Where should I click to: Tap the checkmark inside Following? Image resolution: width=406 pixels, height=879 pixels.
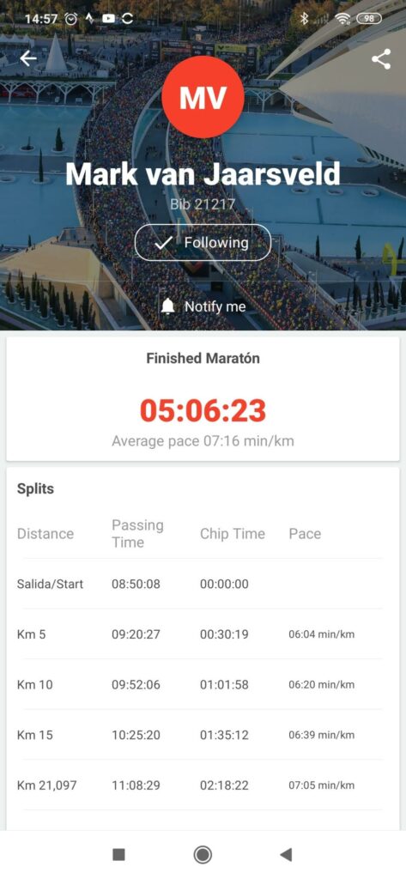point(162,243)
